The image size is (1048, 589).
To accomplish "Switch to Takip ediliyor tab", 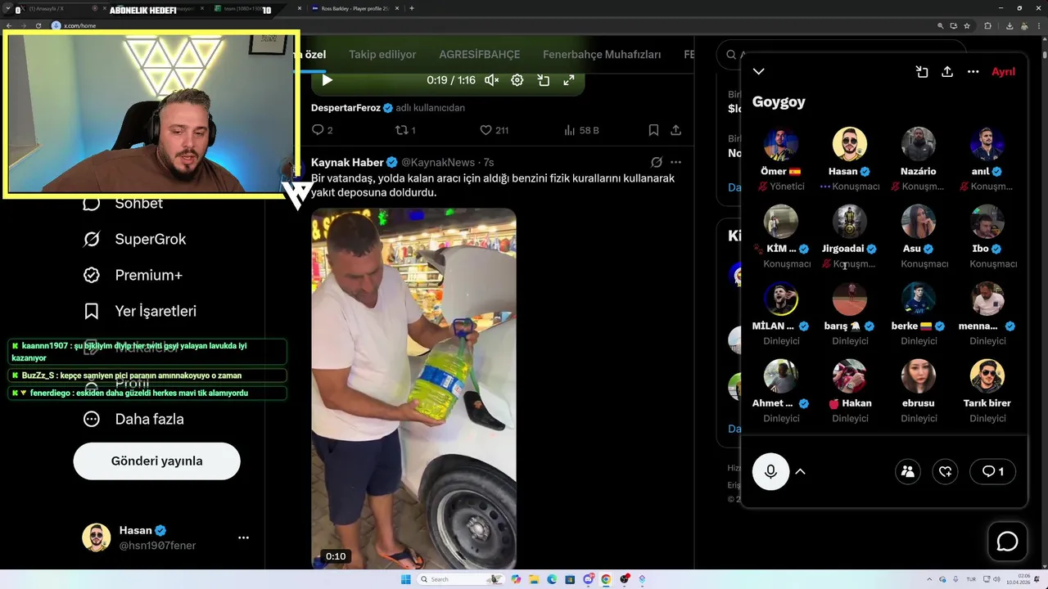I will pyautogui.click(x=382, y=55).
